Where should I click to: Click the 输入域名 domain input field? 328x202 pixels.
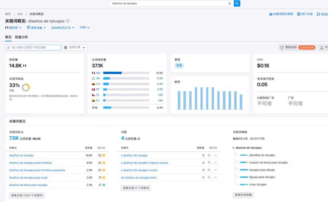click(33, 47)
